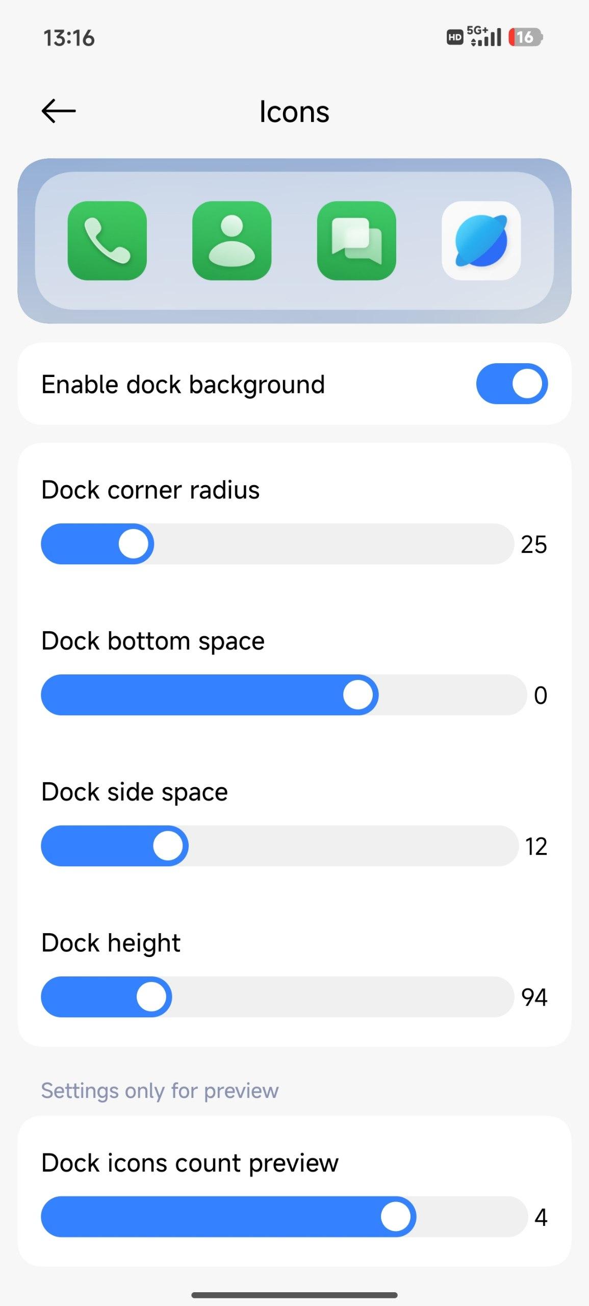Disable the Enable dock background switch
Image resolution: width=589 pixels, height=1306 pixels.
tap(511, 384)
